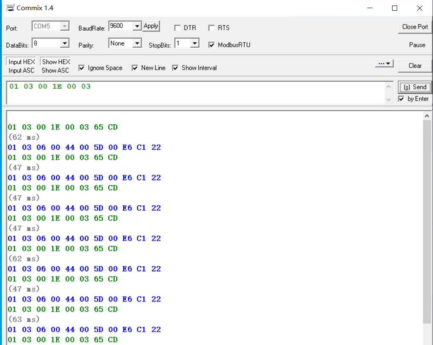Expand the BaudRate dropdown
The width and height of the screenshot is (433, 345).
pyautogui.click(x=137, y=26)
